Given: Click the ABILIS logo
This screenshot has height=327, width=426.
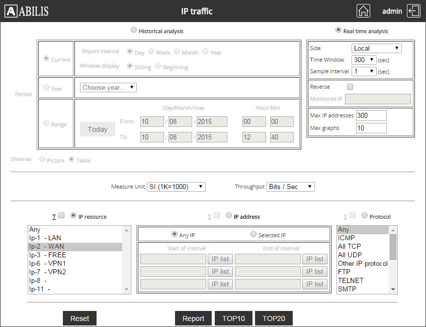Looking at the screenshot, I should [26, 11].
